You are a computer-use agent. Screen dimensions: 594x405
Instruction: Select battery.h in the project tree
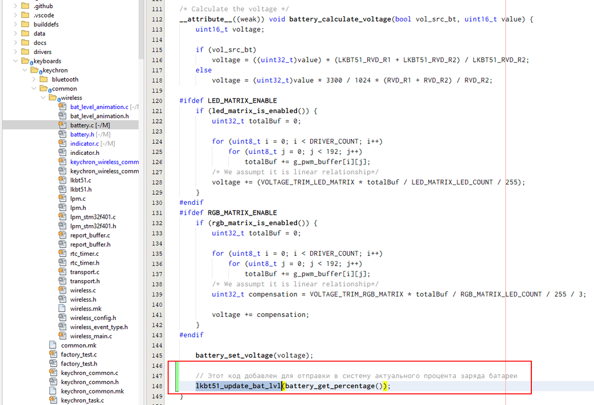(82, 135)
